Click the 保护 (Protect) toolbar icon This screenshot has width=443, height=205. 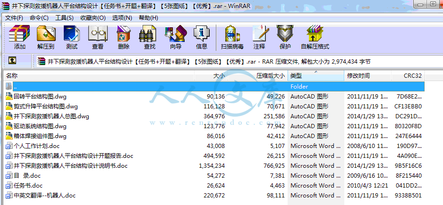pos(285,34)
